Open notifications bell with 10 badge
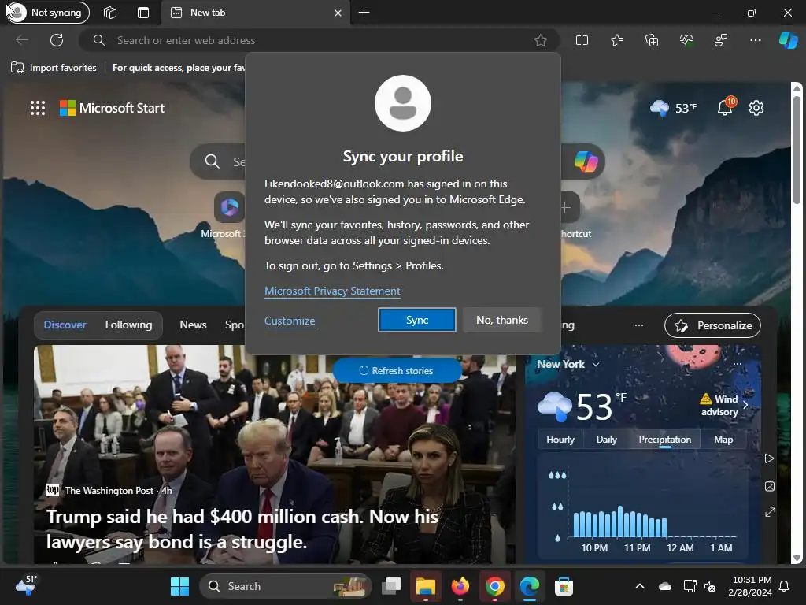Screen dimensions: 806x605 [x=726, y=107]
